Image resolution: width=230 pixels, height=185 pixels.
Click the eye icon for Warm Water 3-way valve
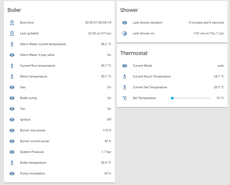click(x=12, y=55)
